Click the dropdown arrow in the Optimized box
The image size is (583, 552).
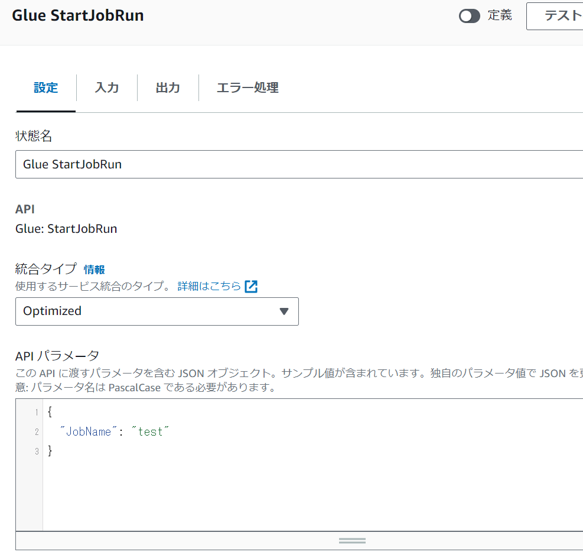pos(284,311)
